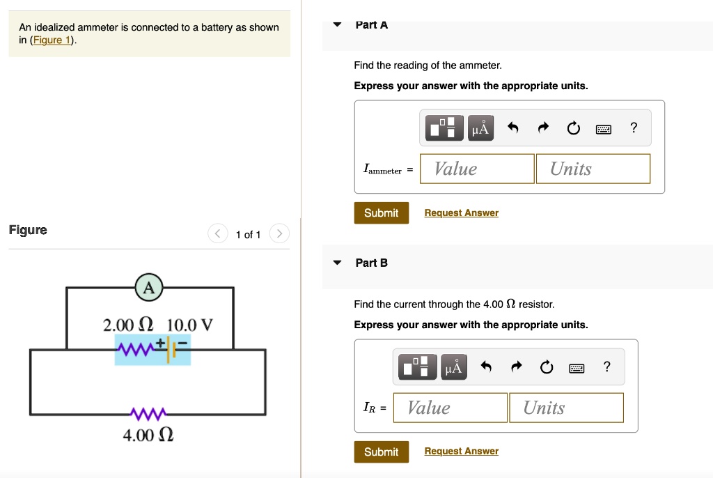Click the undo arrow in Part B toolbar
This screenshot has width=713, height=478.
pos(487,367)
